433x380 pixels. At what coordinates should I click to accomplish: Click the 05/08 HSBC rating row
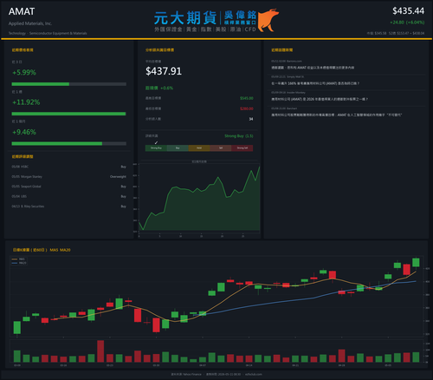[x=69, y=167]
